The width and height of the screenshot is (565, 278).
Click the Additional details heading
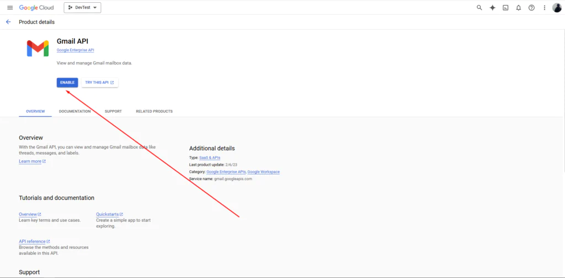tap(212, 148)
